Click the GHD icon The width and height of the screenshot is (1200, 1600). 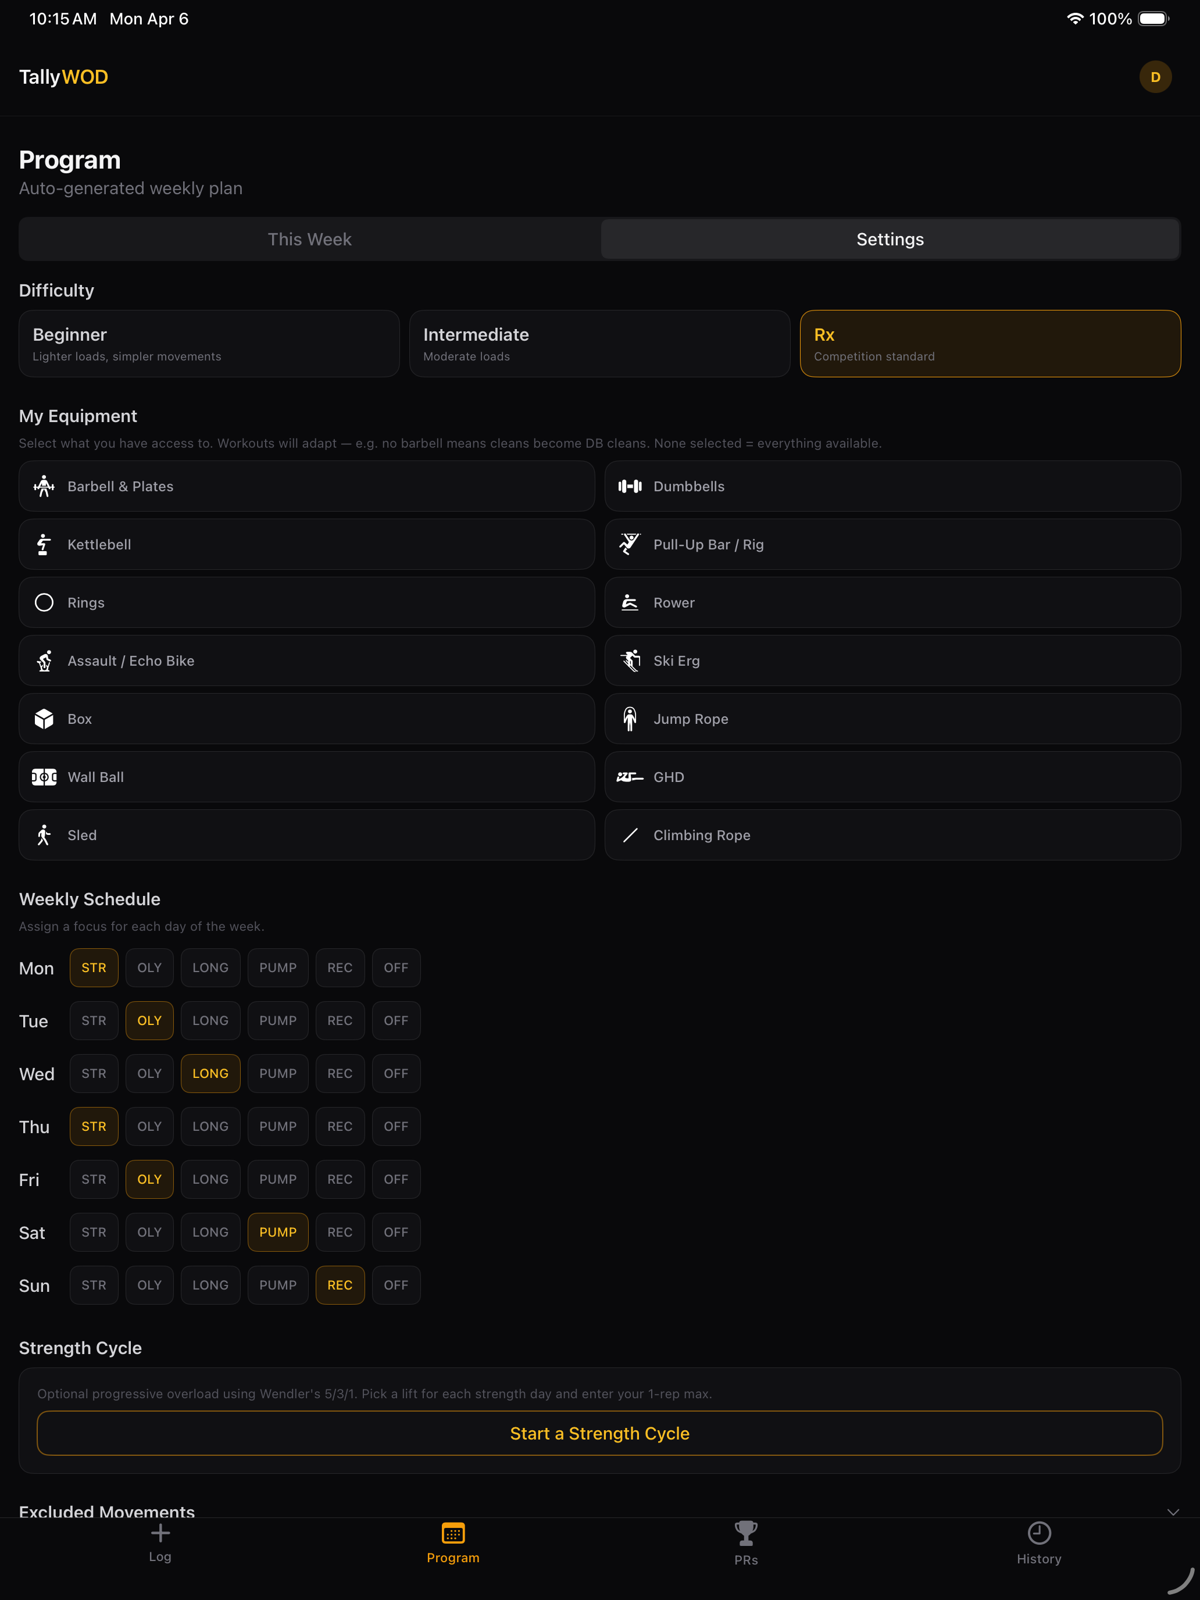tap(630, 777)
